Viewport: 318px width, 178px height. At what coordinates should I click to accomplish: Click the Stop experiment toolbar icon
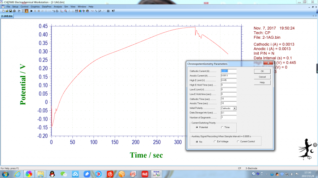[x=39, y=11]
